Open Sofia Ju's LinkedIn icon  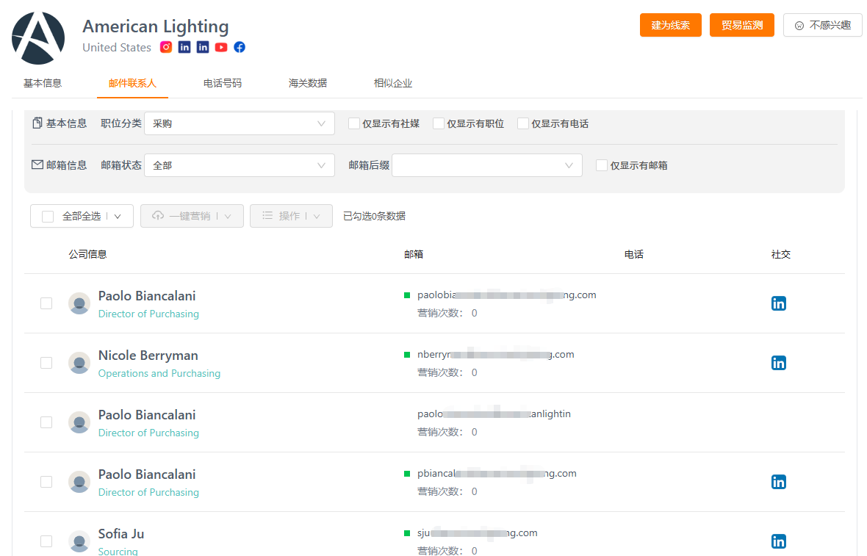(x=779, y=541)
